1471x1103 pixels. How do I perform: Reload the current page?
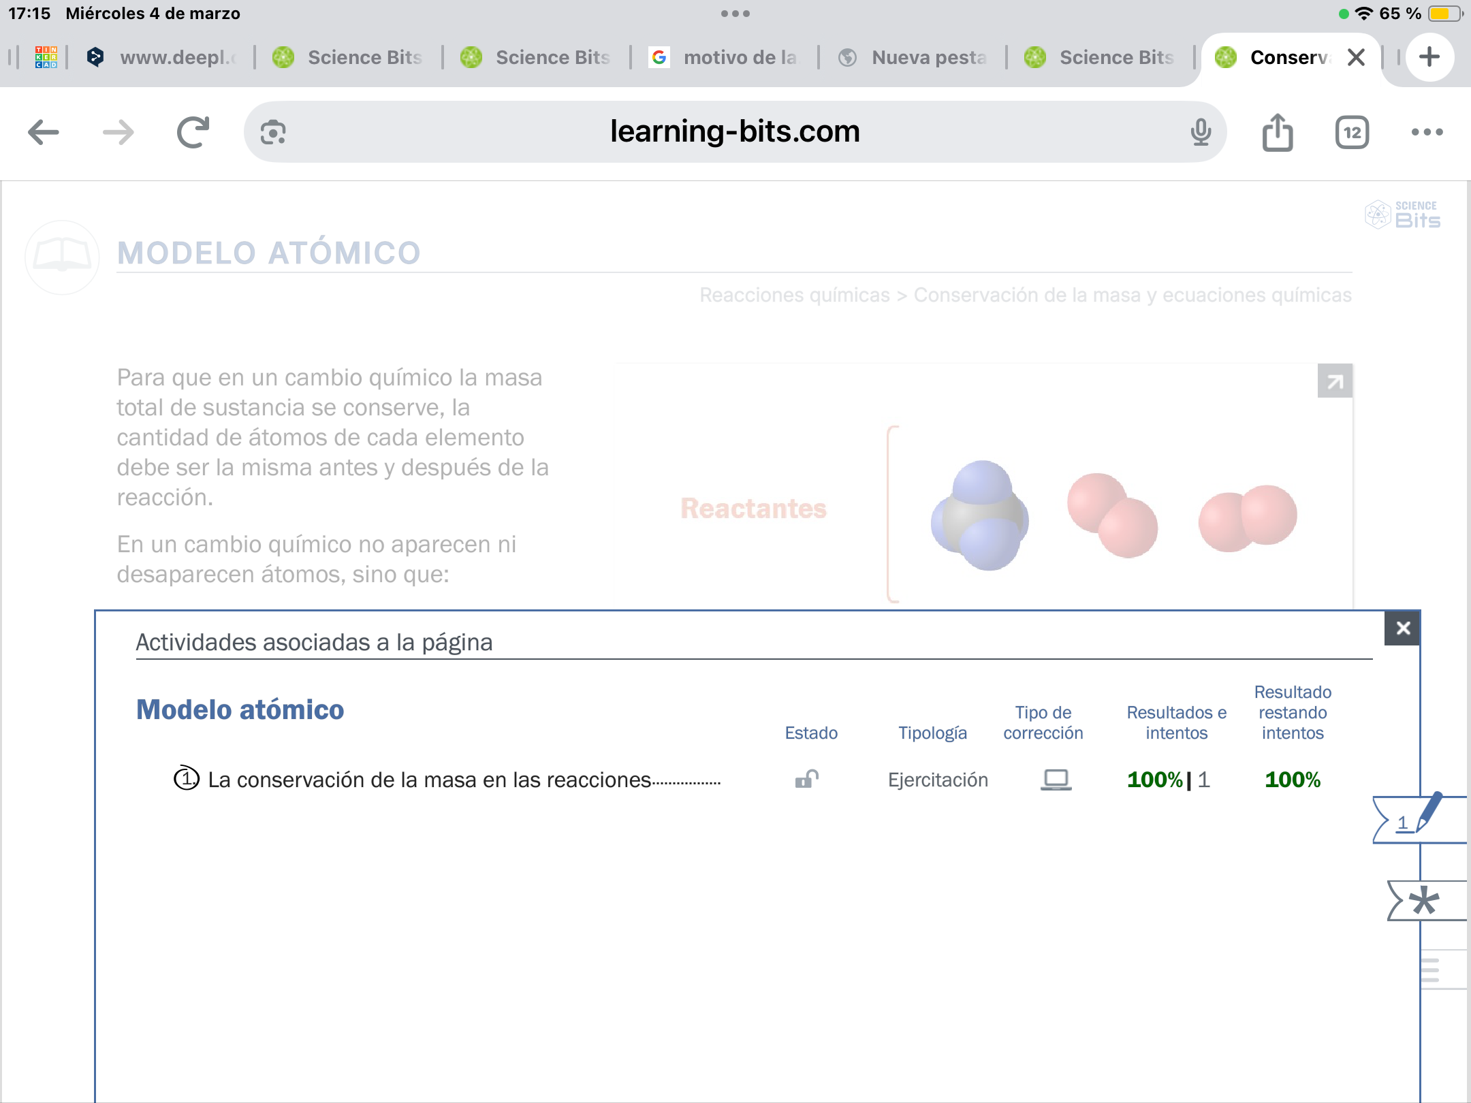click(x=193, y=132)
